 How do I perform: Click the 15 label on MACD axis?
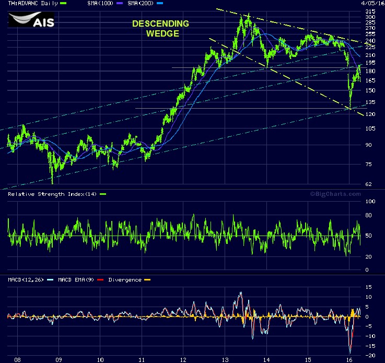coord(369,287)
